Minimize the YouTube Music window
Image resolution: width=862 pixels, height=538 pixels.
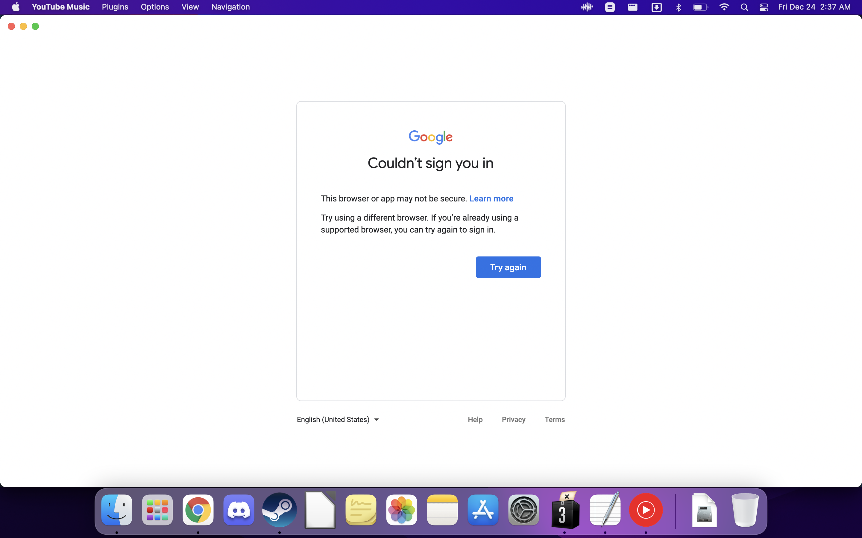(x=24, y=26)
